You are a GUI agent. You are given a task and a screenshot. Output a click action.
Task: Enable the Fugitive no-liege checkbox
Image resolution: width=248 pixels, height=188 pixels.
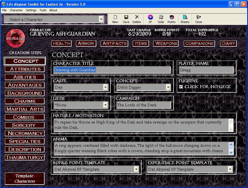pos(181,87)
